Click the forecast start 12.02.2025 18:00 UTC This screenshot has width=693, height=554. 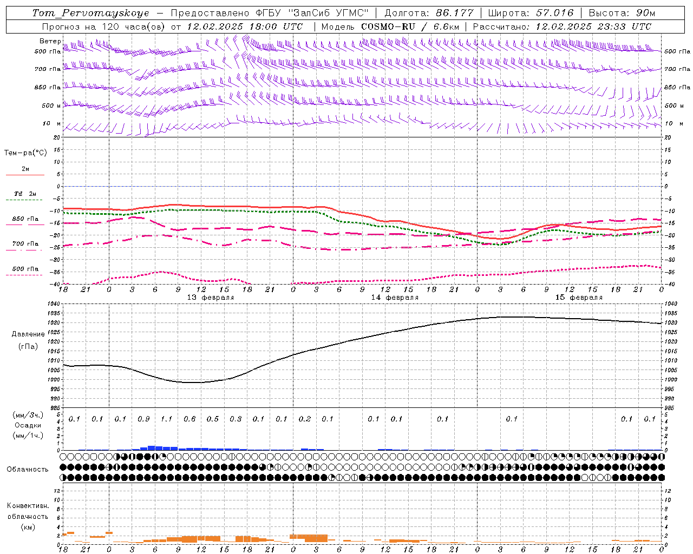pyautogui.click(x=245, y=27)
